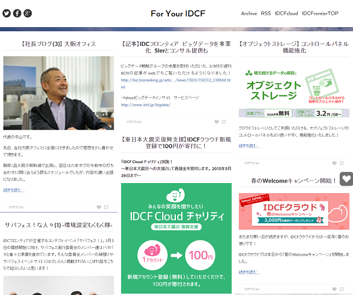Click the For Your IDCF site title
This screenshot has height=295, width=353.
click(x=178, y=14)
